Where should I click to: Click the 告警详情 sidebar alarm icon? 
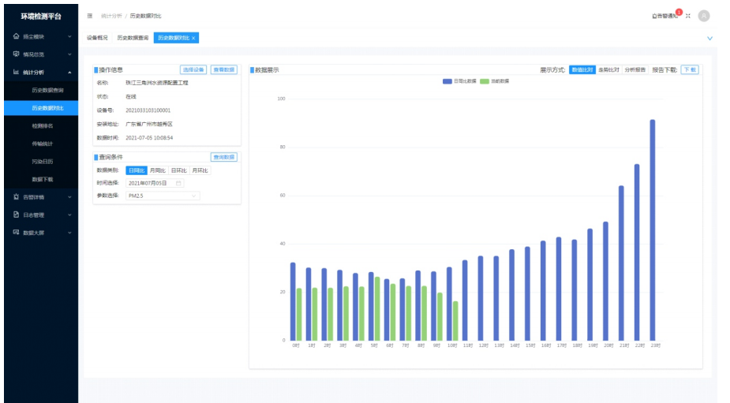tap(16, 196)
